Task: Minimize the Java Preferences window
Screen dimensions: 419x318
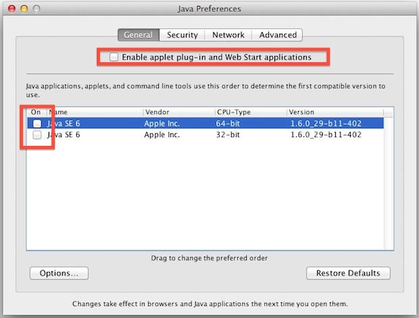Action: click(24, 9)
